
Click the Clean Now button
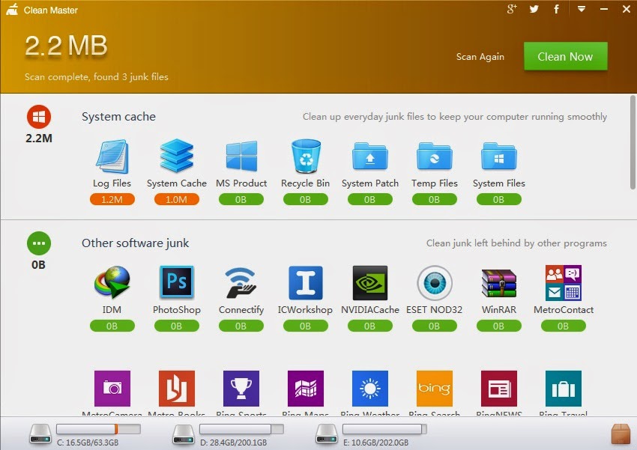tap(566, 56)
